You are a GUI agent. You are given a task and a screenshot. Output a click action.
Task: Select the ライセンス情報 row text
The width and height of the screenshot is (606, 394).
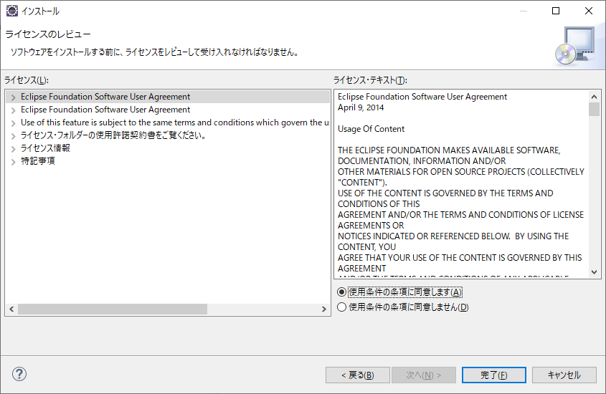tap(45, 148)
